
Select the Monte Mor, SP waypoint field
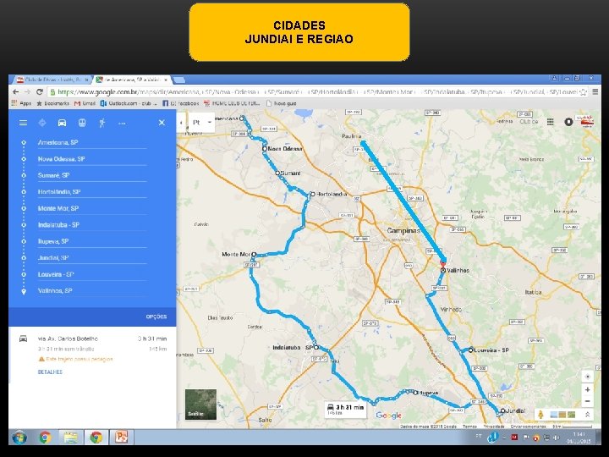[x=92, y=208]
